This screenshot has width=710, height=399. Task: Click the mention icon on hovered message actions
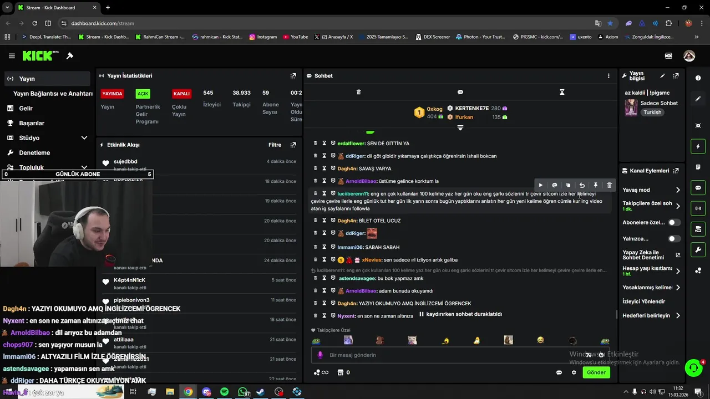point(555,185)
